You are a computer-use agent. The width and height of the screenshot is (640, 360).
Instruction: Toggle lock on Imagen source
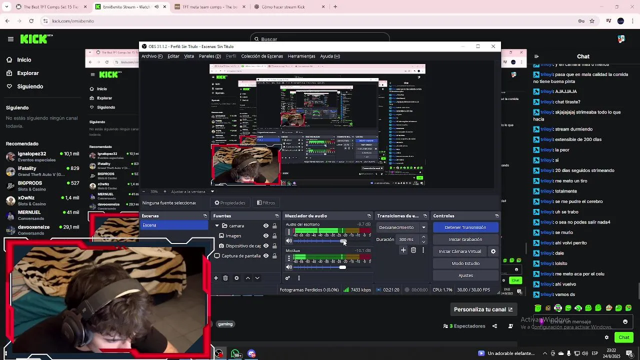point(274,236)
